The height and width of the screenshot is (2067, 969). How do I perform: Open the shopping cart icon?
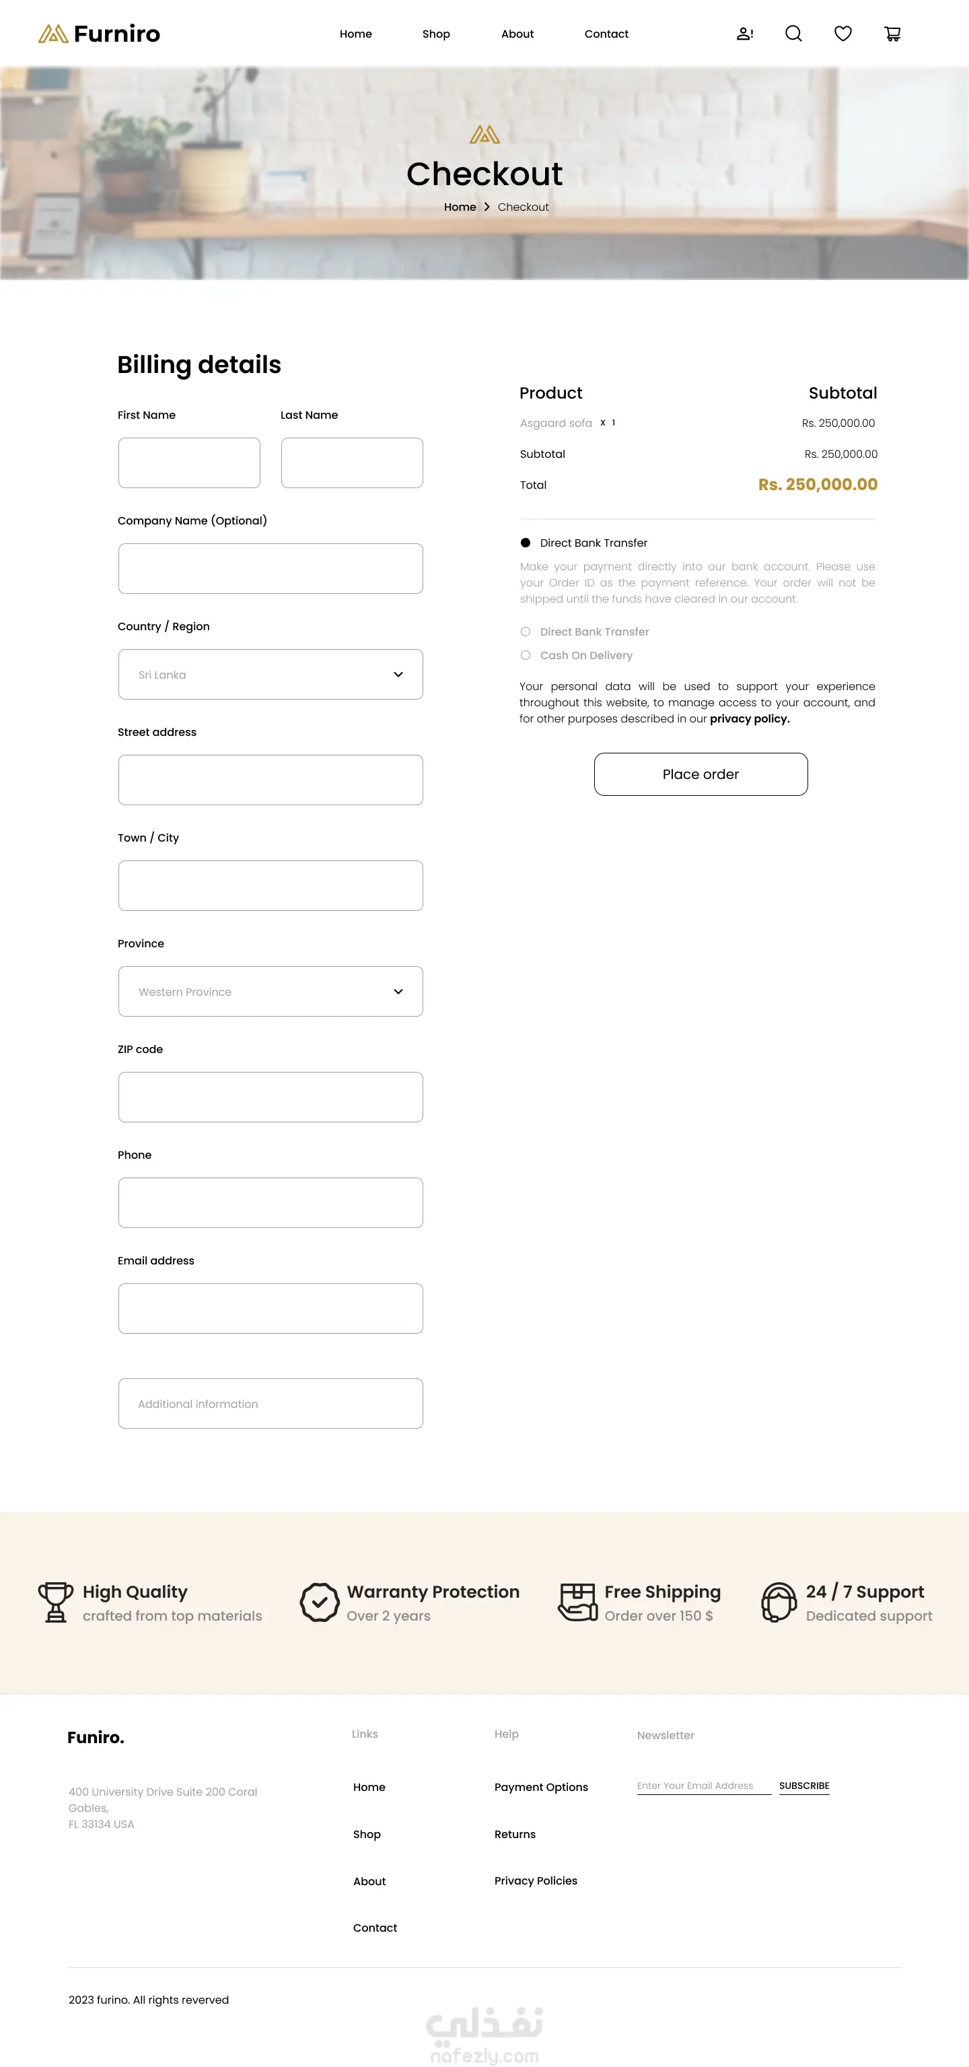892,34
